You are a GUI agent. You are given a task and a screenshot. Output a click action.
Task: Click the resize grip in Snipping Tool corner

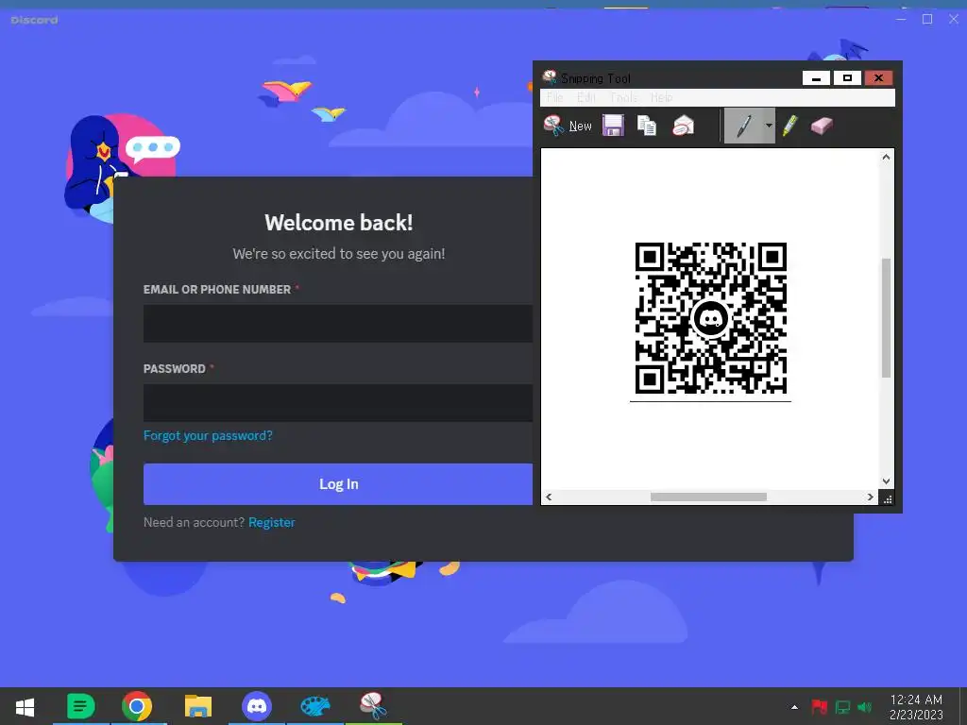tap(888, 498)
